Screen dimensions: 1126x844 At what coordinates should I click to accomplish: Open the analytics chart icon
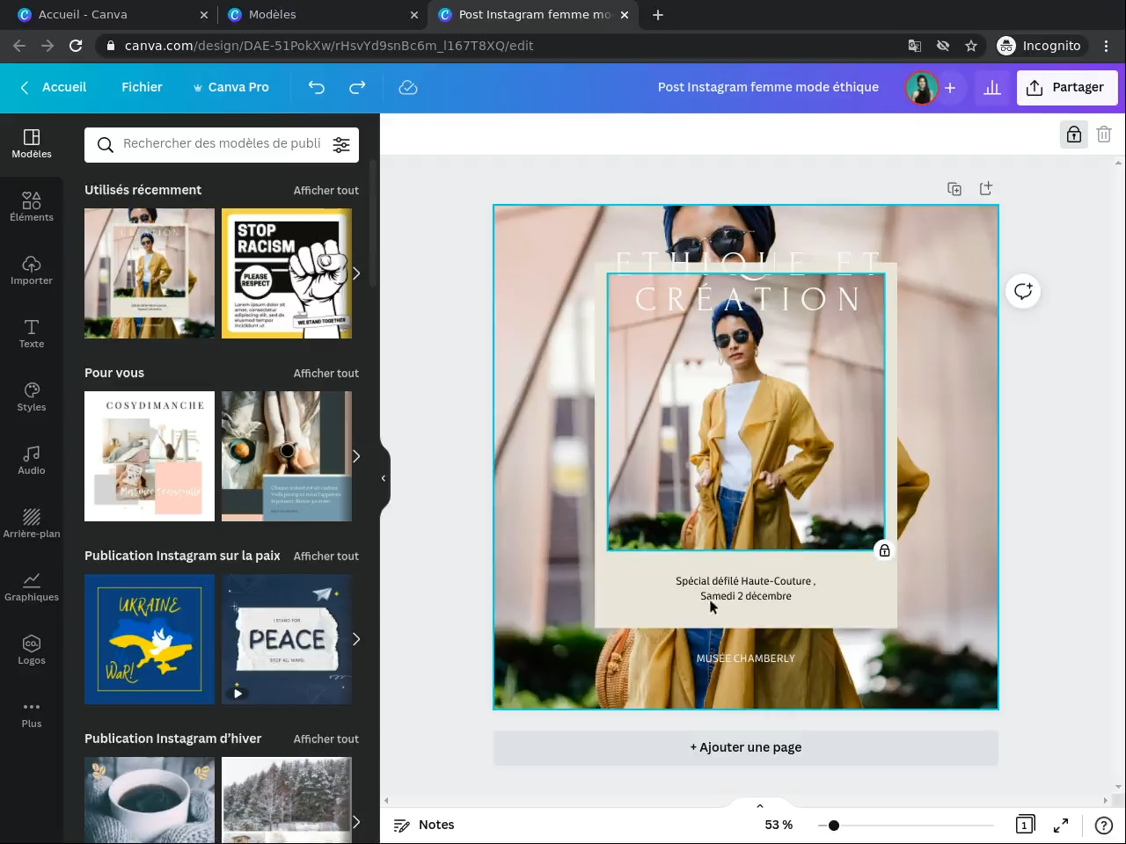[992, 87]
